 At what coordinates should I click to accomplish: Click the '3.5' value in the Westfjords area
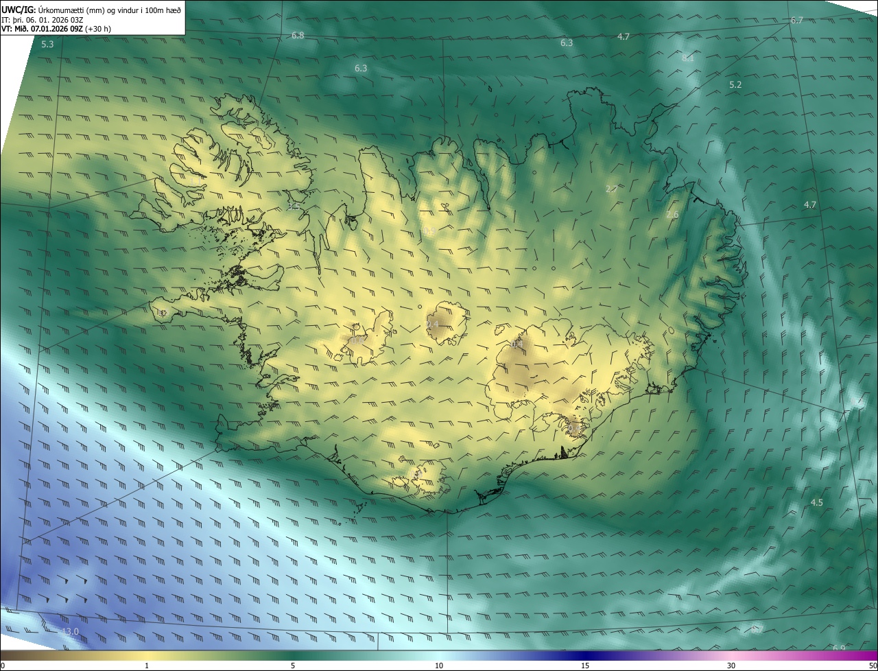(x=294, y=206)
